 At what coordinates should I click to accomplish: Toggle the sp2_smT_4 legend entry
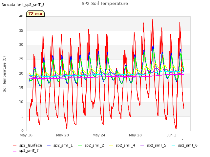point(122,145)
